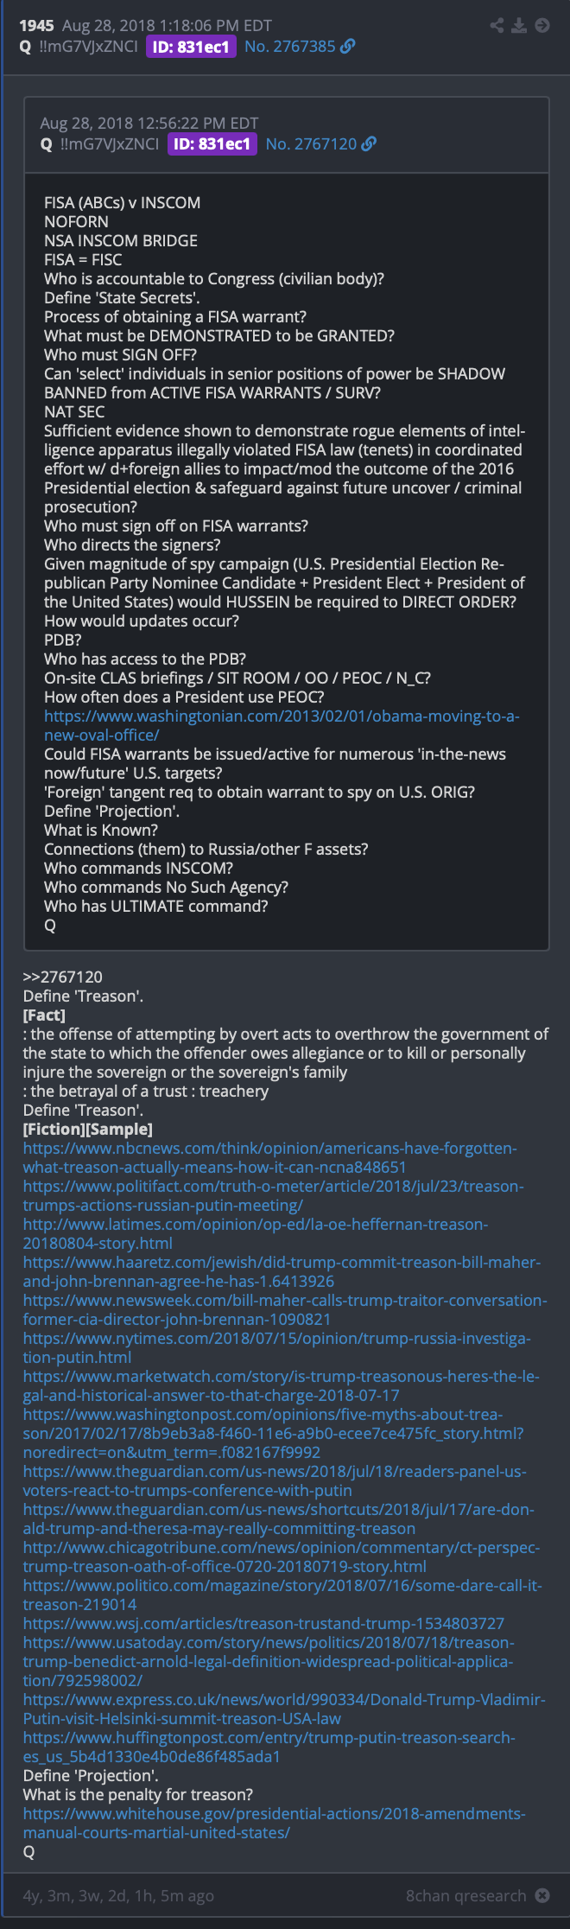
Task: Click the share icon for post 1945
Action: coord(497,25)
